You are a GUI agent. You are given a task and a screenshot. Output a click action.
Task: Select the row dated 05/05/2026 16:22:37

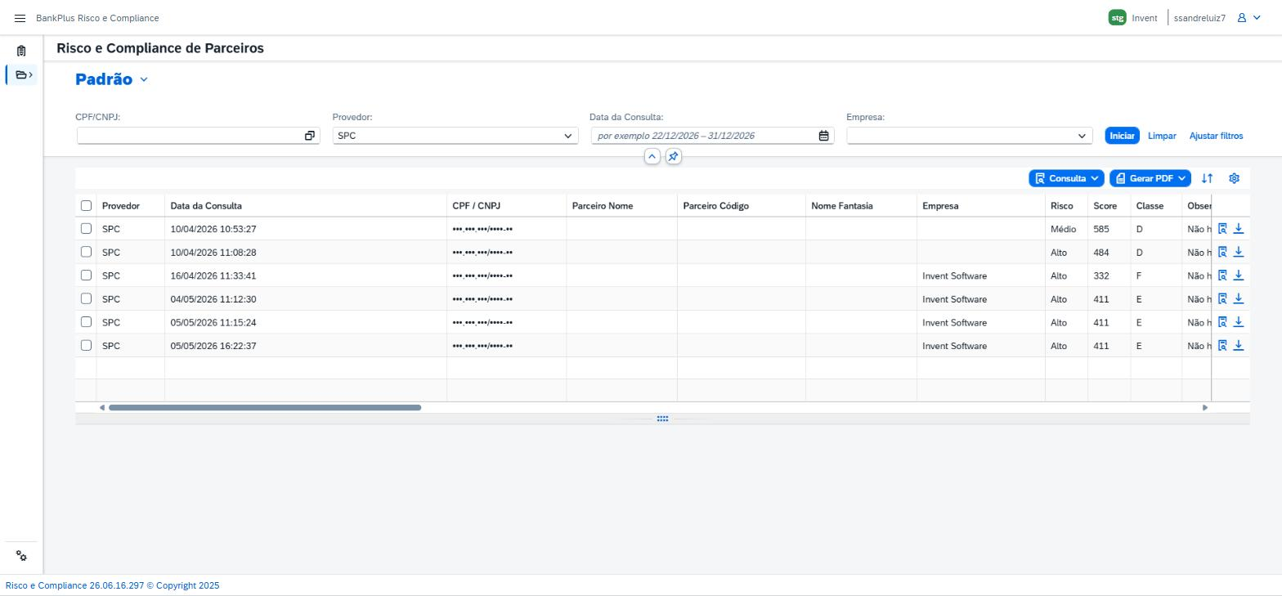click(86, 345)
